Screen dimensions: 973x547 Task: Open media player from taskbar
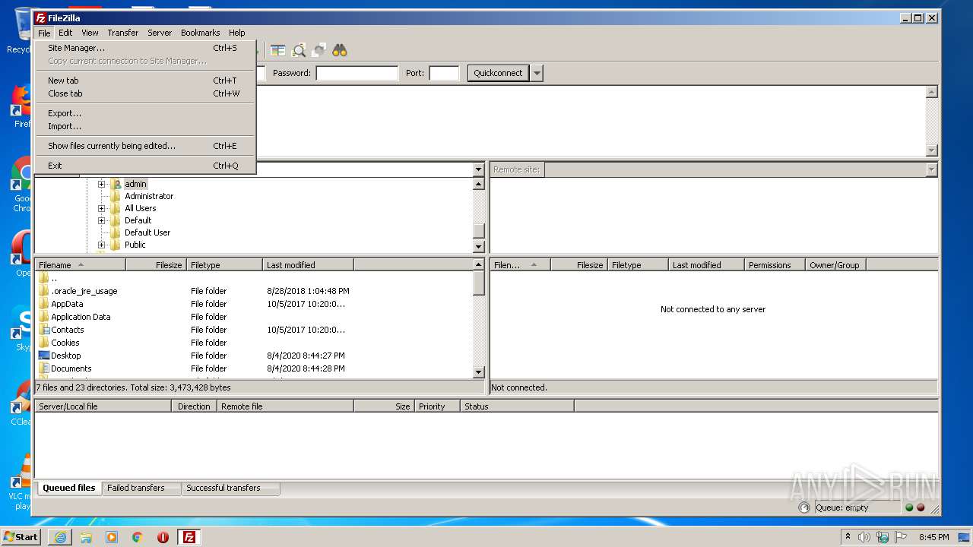pyautogui.click(x=112, y=537)
